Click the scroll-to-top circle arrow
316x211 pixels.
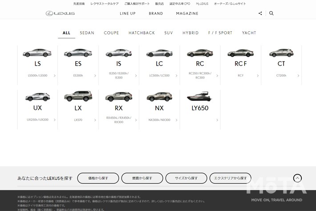click(x=297, y=178)
